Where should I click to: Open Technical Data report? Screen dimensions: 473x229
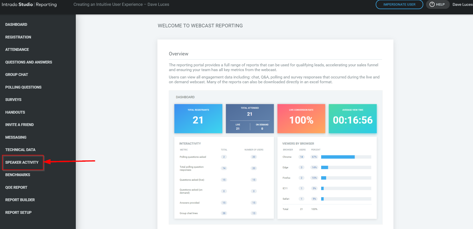click(20, 150)
